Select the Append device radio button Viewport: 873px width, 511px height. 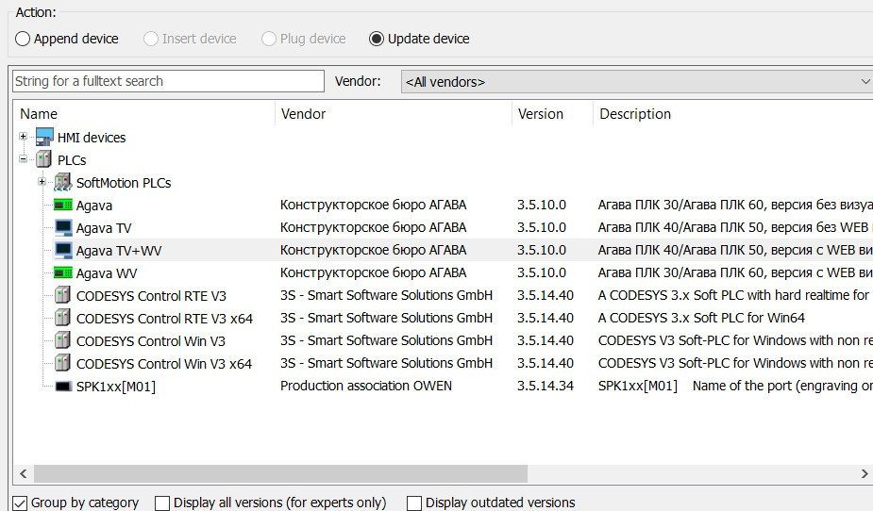point(24,39)
